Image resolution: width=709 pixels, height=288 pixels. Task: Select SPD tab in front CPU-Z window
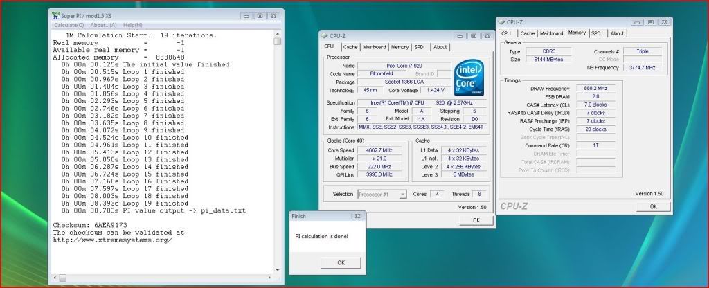[419, 47]
